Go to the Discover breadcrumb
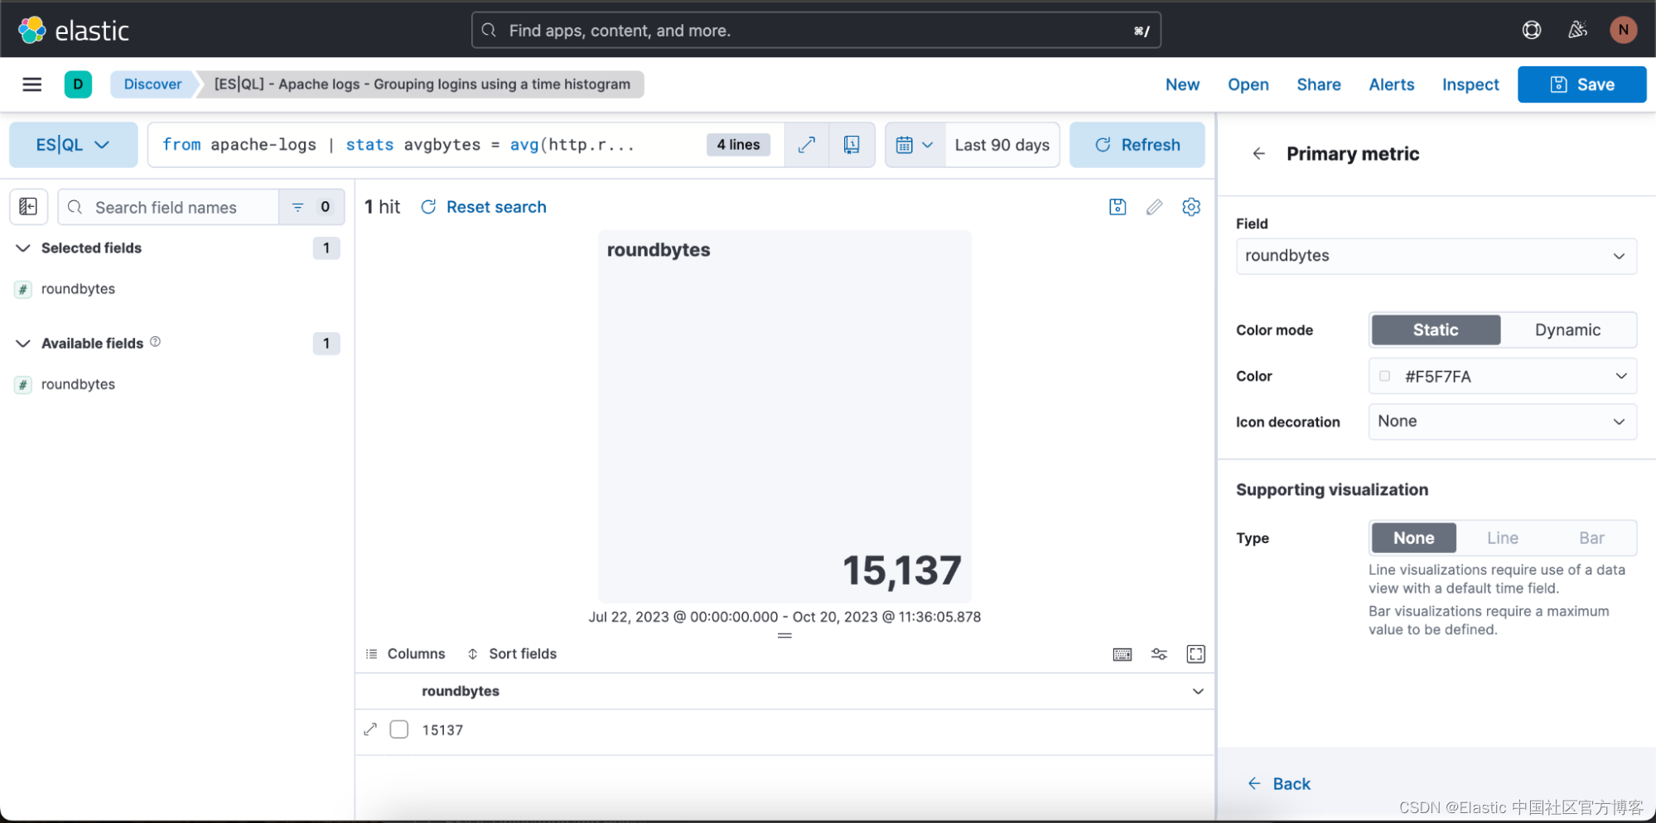This screenshot has height=823, width=1656. click(152, 84)
